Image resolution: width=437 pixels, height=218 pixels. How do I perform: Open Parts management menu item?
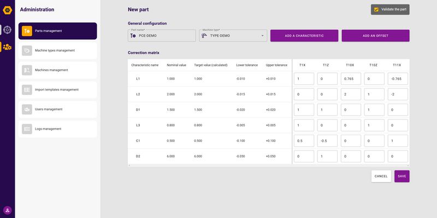(x=58, y=31)
